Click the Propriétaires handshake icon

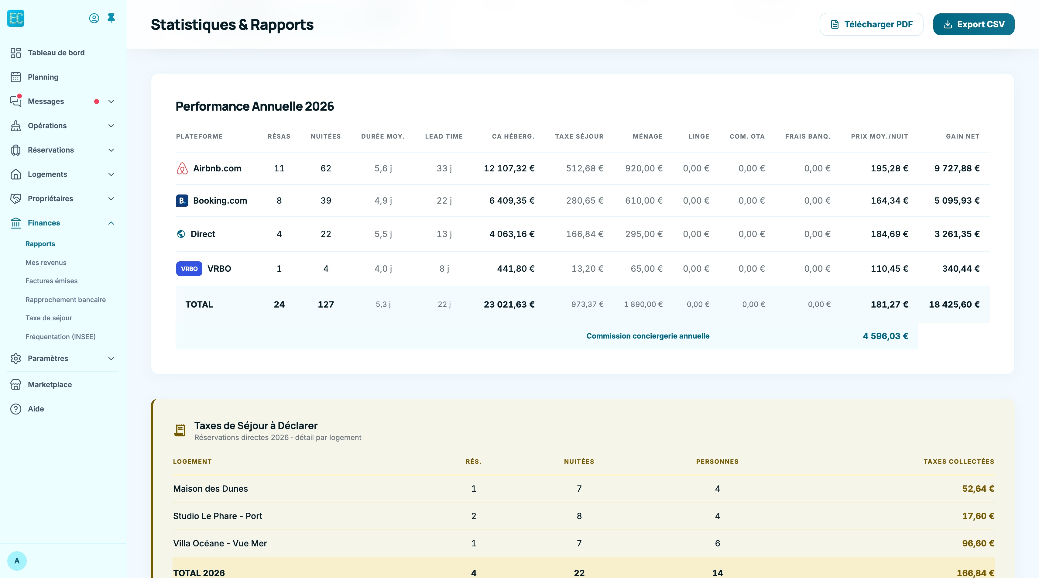16,198
